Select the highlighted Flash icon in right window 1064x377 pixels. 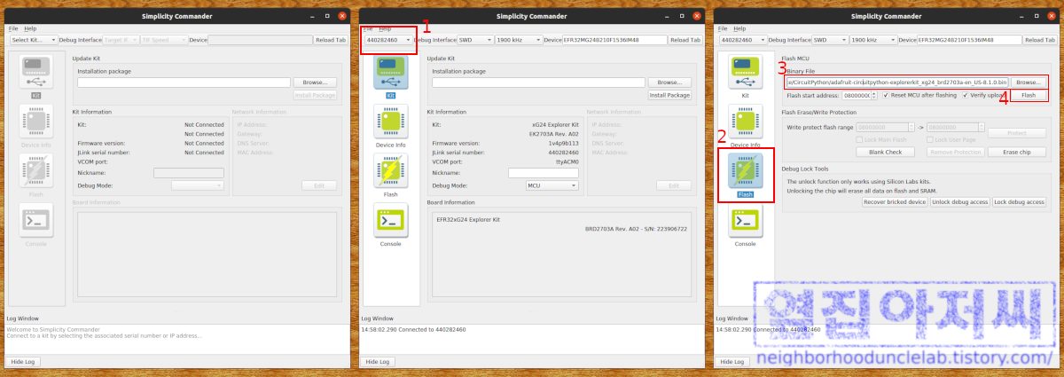tap(746, 170)
